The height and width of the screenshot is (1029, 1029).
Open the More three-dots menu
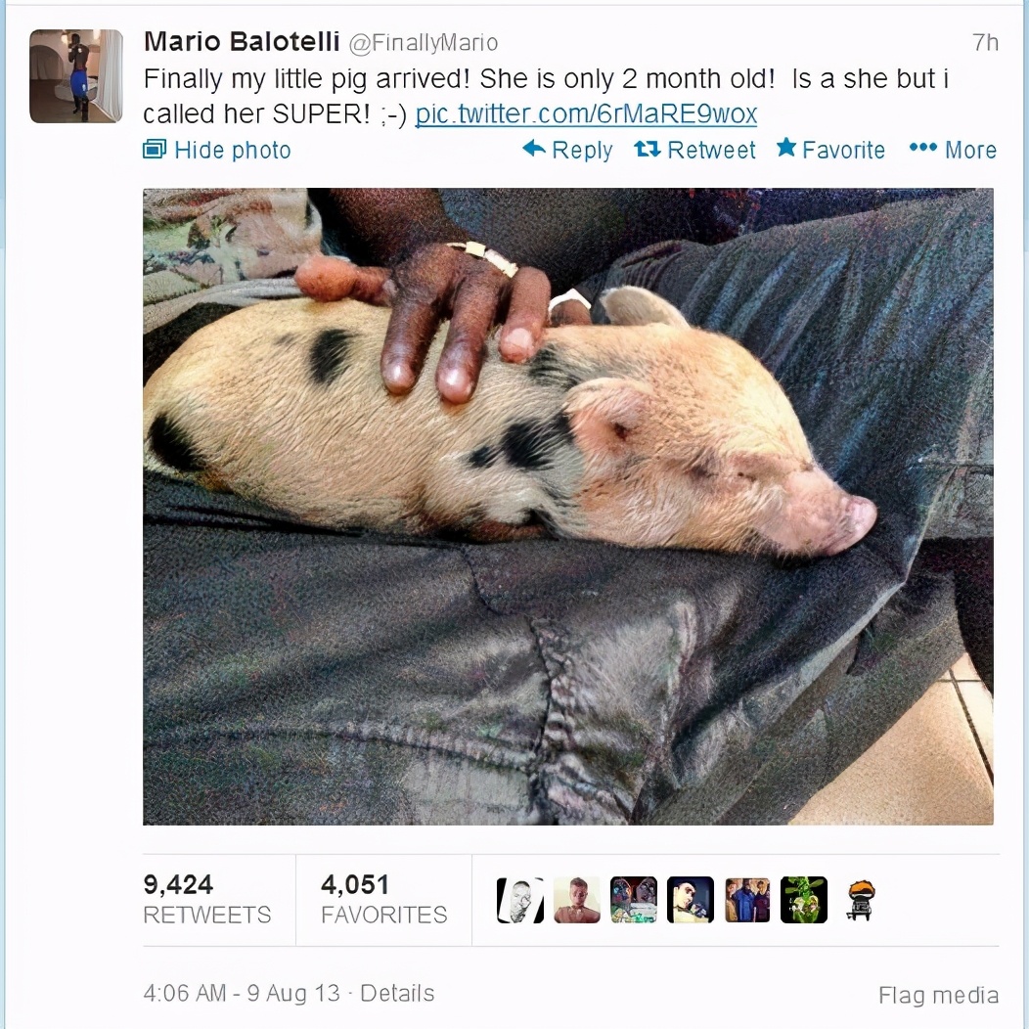click(x=922, y=148)
